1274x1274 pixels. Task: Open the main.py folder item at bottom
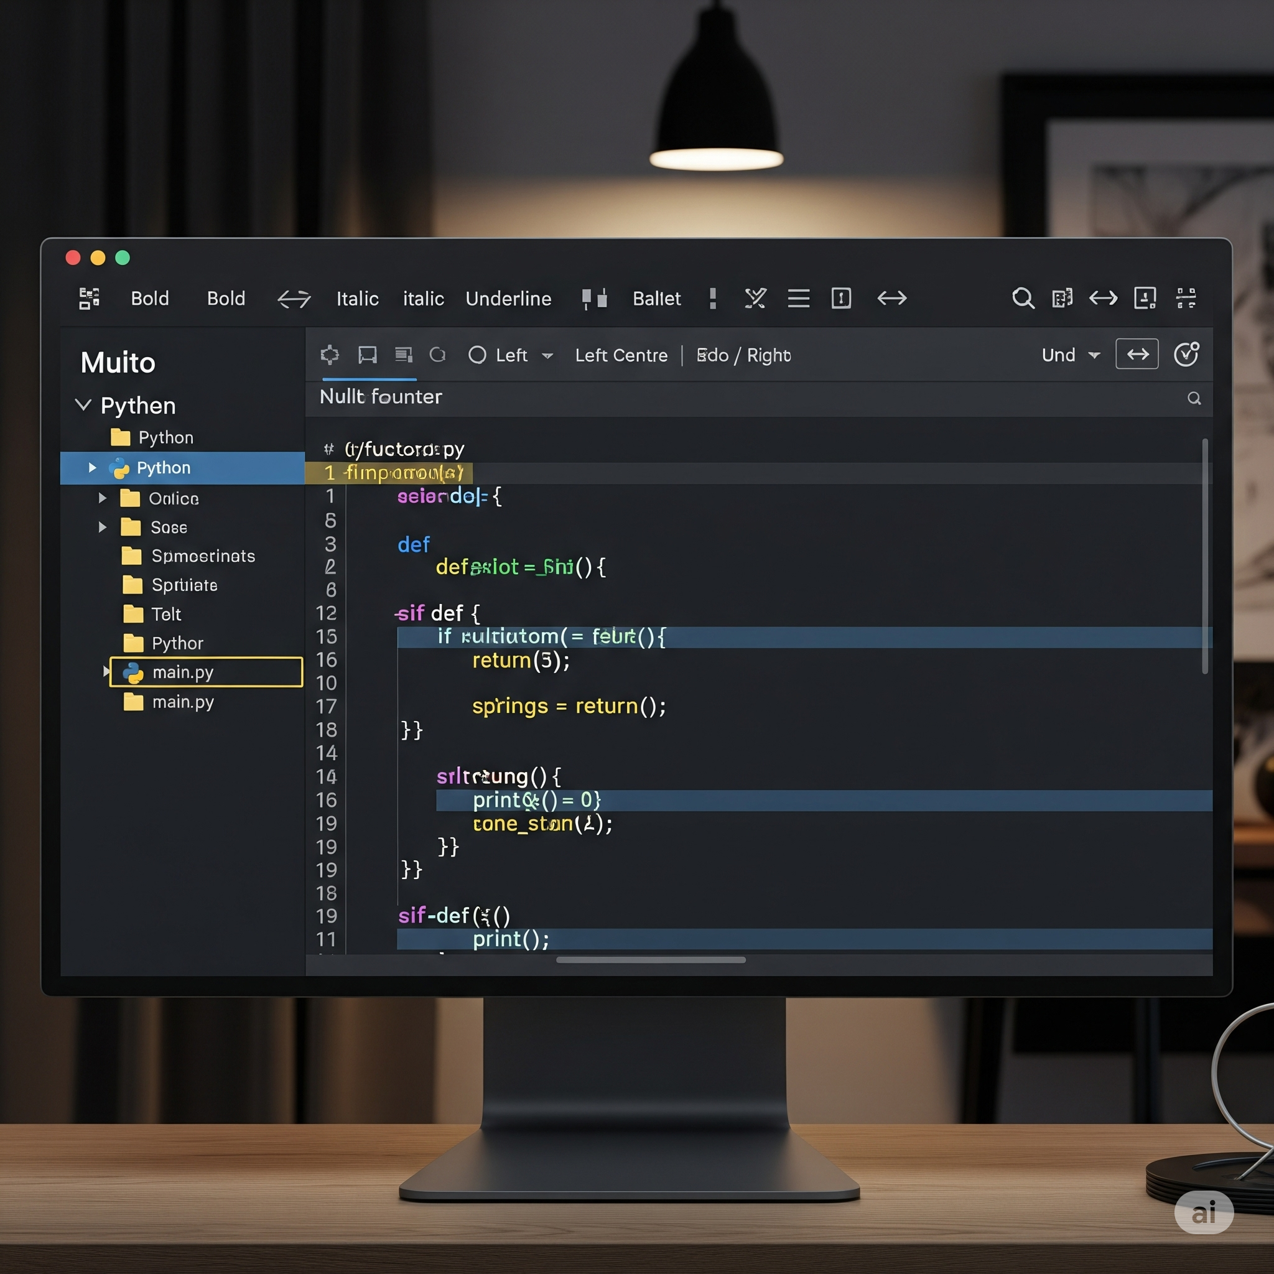(x=169, y=702)
